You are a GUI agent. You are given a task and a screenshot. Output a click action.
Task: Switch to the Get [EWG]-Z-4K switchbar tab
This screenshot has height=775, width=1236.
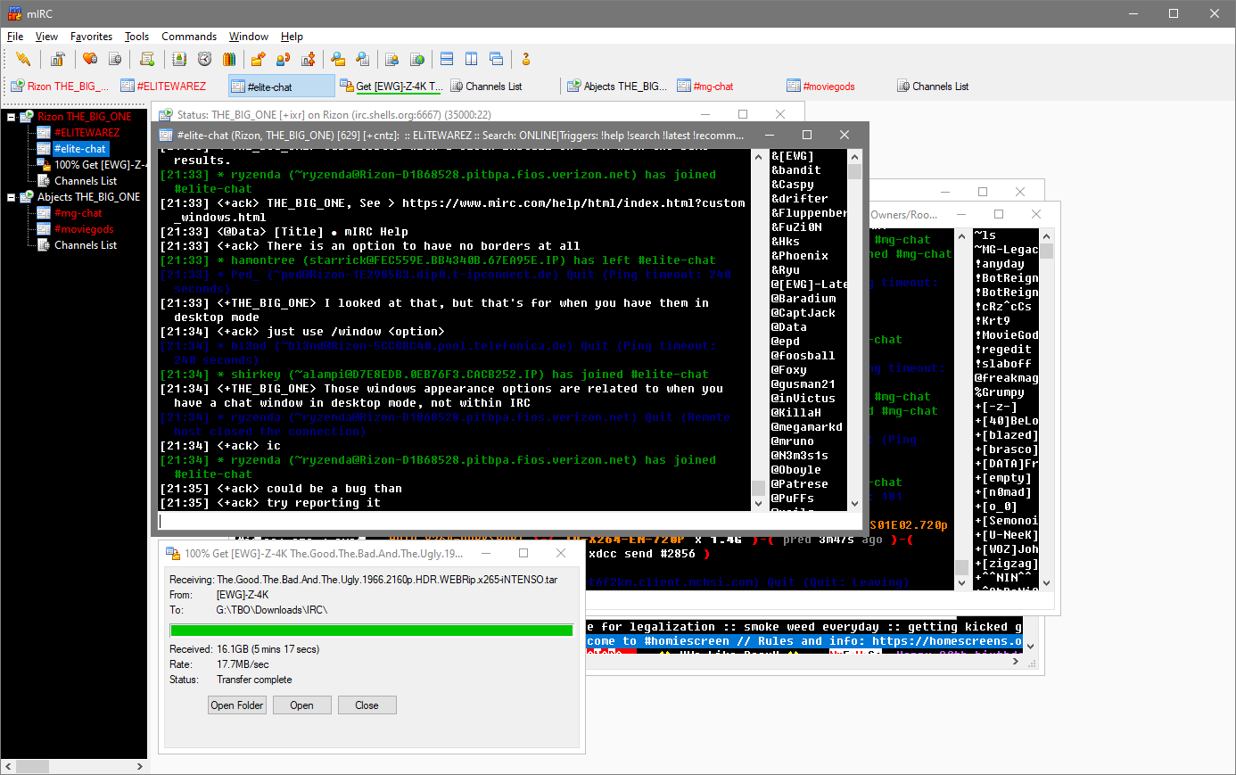coord(391,87)
